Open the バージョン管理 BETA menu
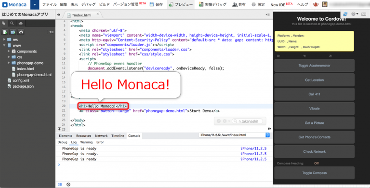Viewport: 370px width, 188px height. coord(129,4)
